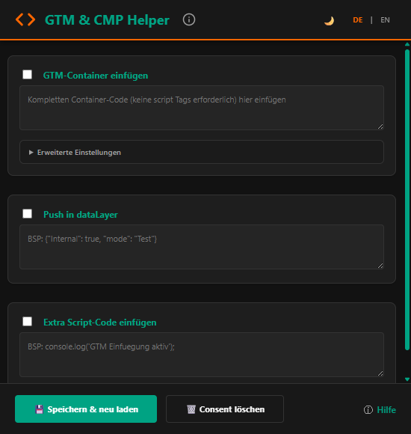Focus the extra script code textarea

pyautogui.click(x=202, y=355)
